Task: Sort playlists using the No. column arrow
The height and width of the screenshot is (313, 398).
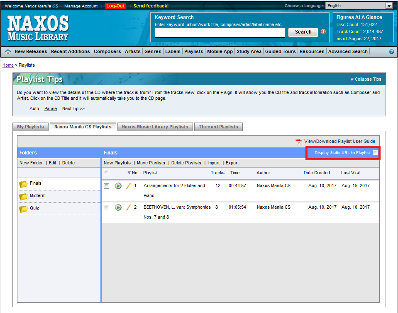Action: click(129, 173)
